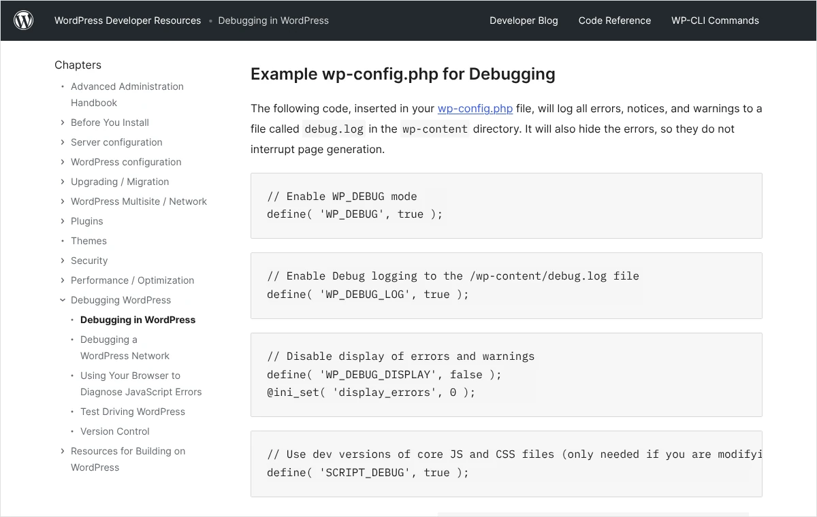Open the Version Control page
Screen dimensions: 817x517
[x=115, y=431]
